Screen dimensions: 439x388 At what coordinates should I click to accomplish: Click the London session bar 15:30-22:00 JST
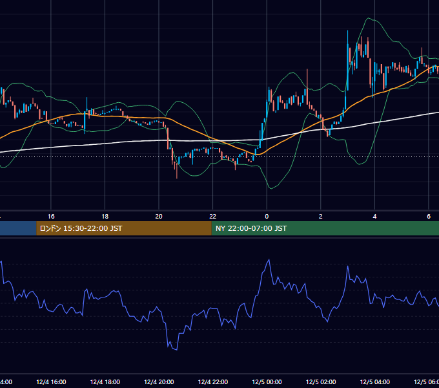coord(124,228)
